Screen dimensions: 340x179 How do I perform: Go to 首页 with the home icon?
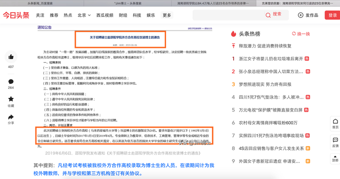335,121
